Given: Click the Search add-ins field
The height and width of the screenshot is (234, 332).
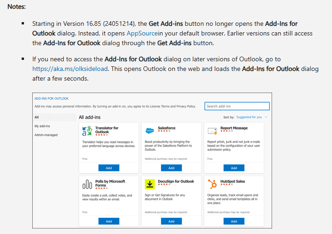Looking at the screenshot, I should (237, 106).
